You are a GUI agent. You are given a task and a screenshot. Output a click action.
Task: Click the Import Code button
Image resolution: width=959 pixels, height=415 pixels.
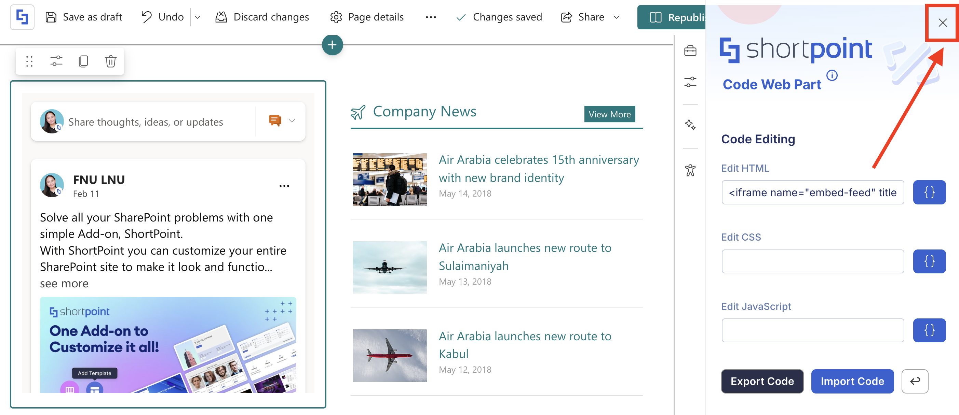coord(852,381)
